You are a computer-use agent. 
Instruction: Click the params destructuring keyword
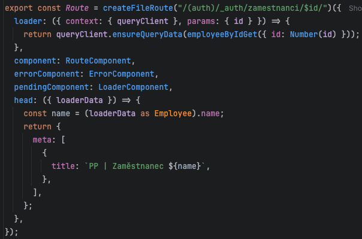pos(201,22)
